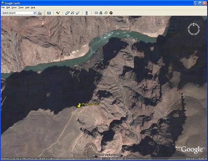Image resolution: width=208 pixels, height=161 pixels.
Task: Open the View menu
Action: [14, 7]
